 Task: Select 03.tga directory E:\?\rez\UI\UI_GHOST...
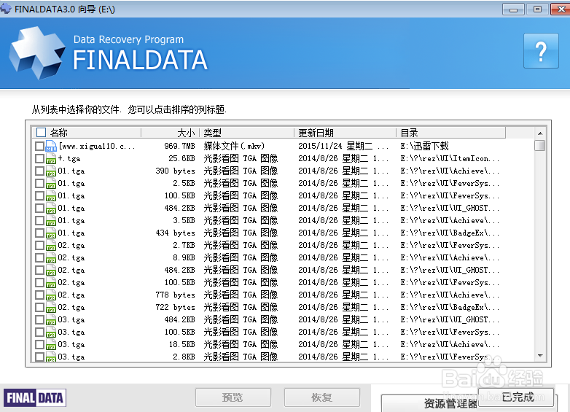[x=450, y=319]
